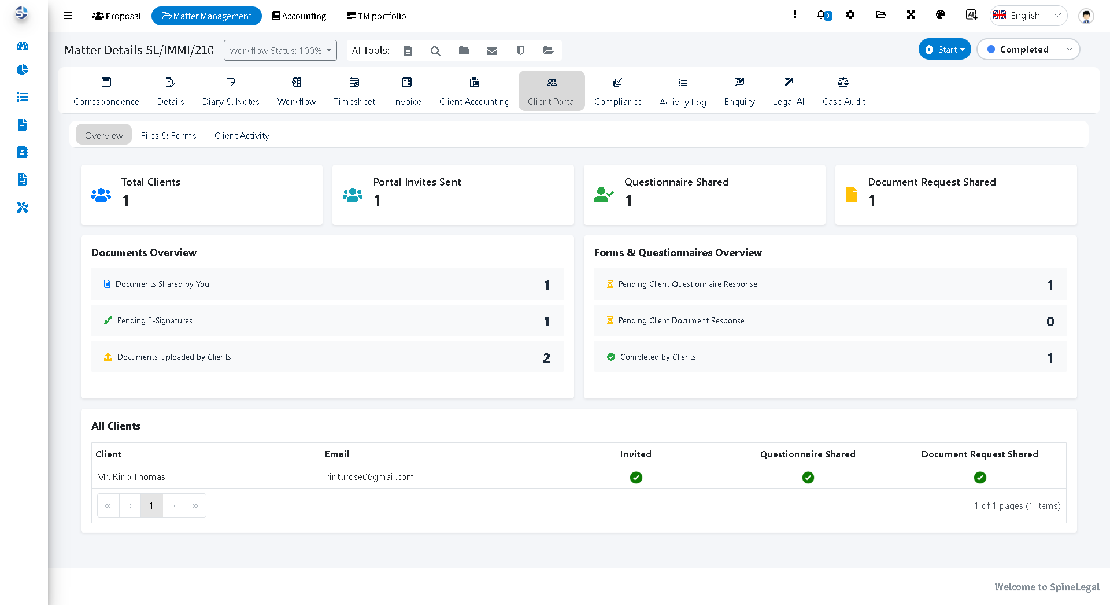This screenshot has height=606, width=1110.
Task: Click the Completed by Clients row
Action: (830, 357)
